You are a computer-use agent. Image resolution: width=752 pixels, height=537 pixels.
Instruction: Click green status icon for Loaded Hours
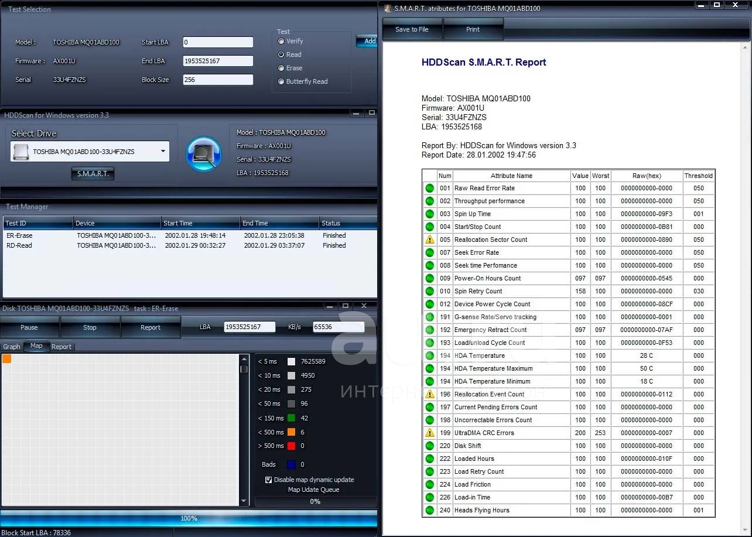tap(430, 459)
